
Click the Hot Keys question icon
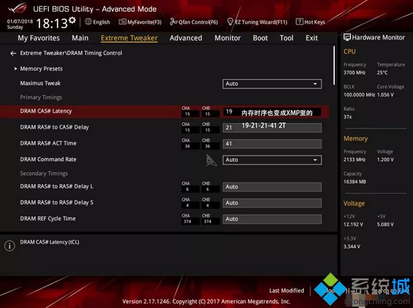tap(299, 21)
